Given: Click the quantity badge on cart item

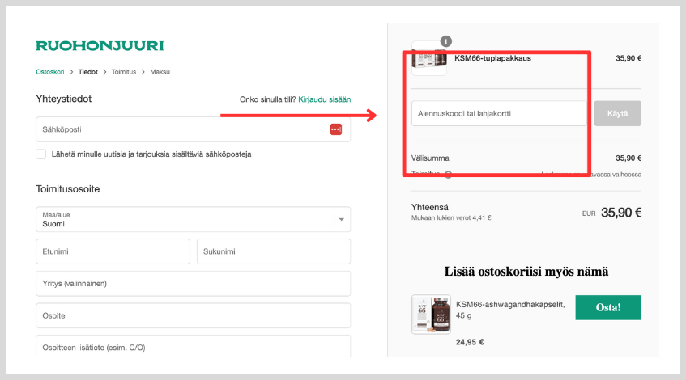Looking at the screenshot, I should click(446, 41).
